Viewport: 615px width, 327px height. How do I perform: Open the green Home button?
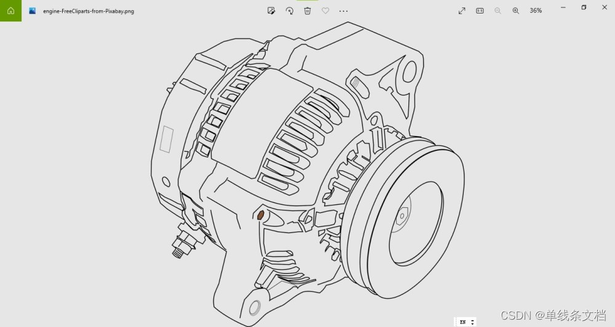point(10,10)
